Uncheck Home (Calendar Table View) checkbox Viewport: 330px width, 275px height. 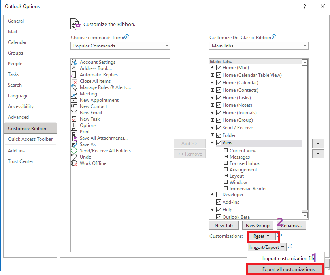point(219,75)
